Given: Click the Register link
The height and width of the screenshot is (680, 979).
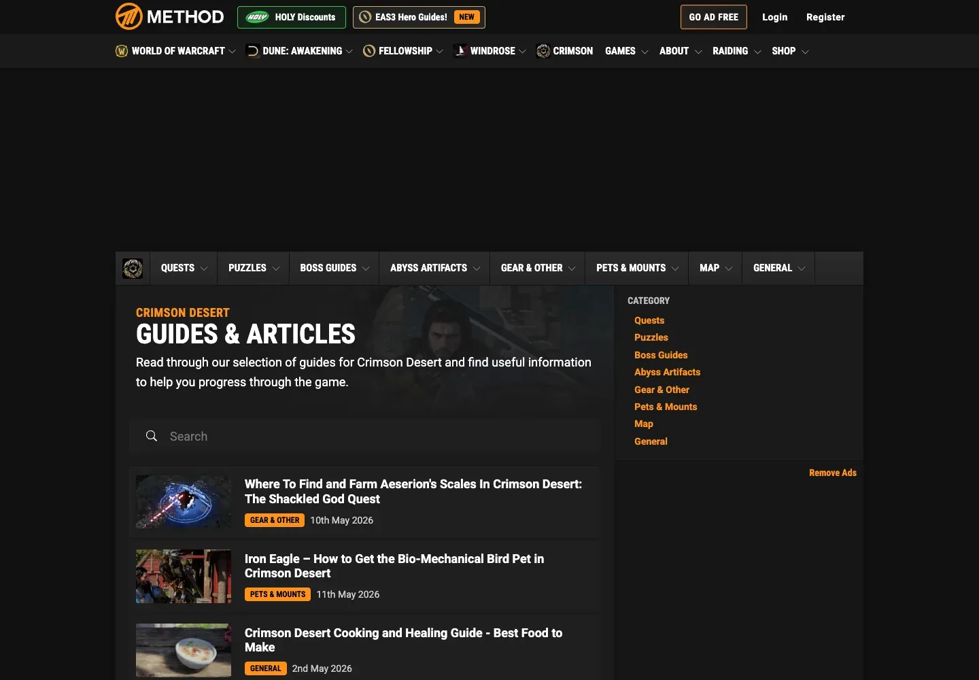Looking at the screenshot, I should 825,17.
